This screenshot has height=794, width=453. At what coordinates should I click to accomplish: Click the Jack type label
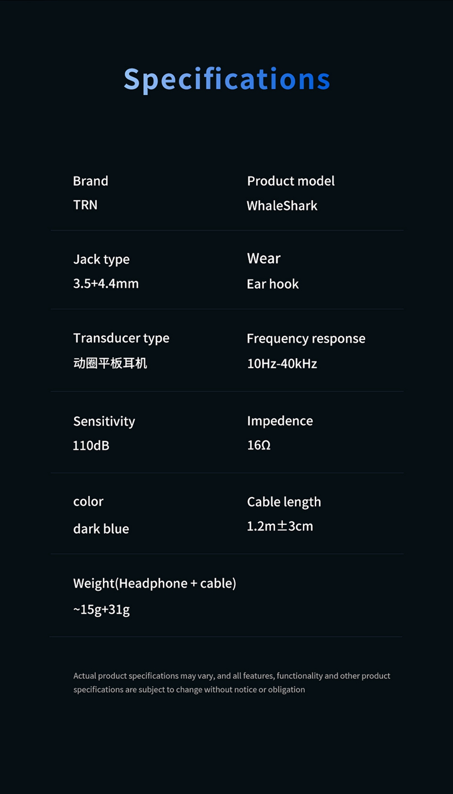pos(101,259)
